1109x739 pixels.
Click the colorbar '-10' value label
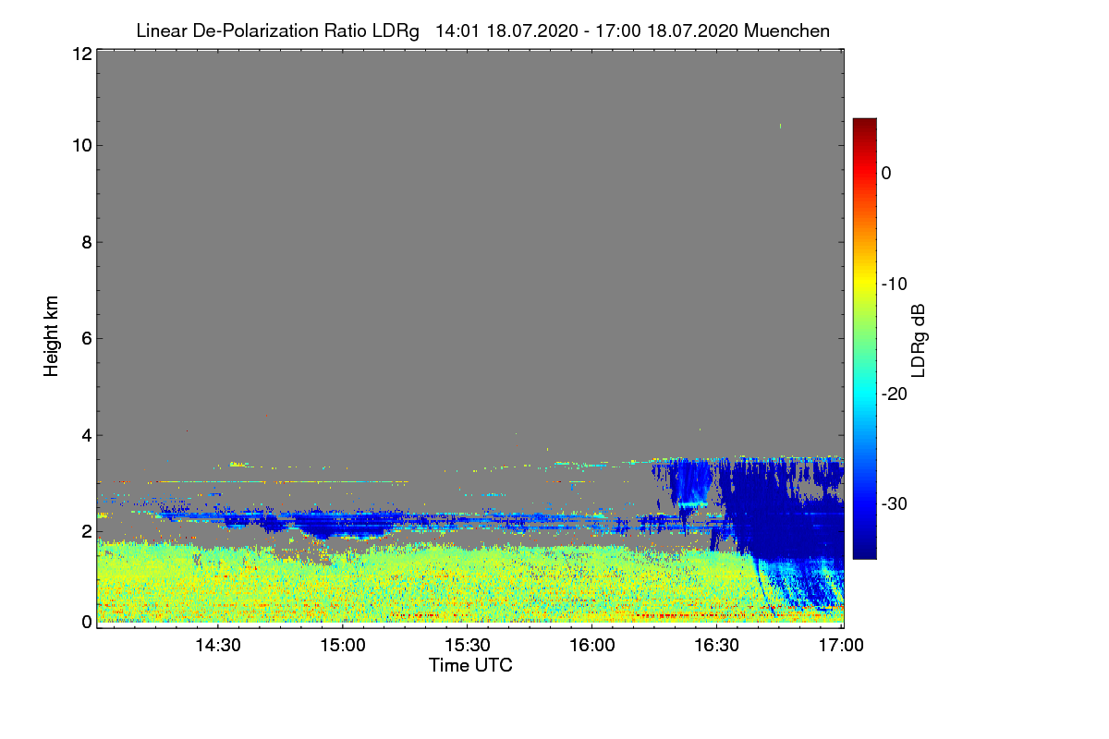pyautogui.click(x=896, y=283)
